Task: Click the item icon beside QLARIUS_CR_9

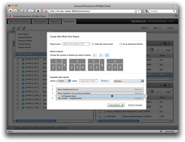Action: point(23,60)
